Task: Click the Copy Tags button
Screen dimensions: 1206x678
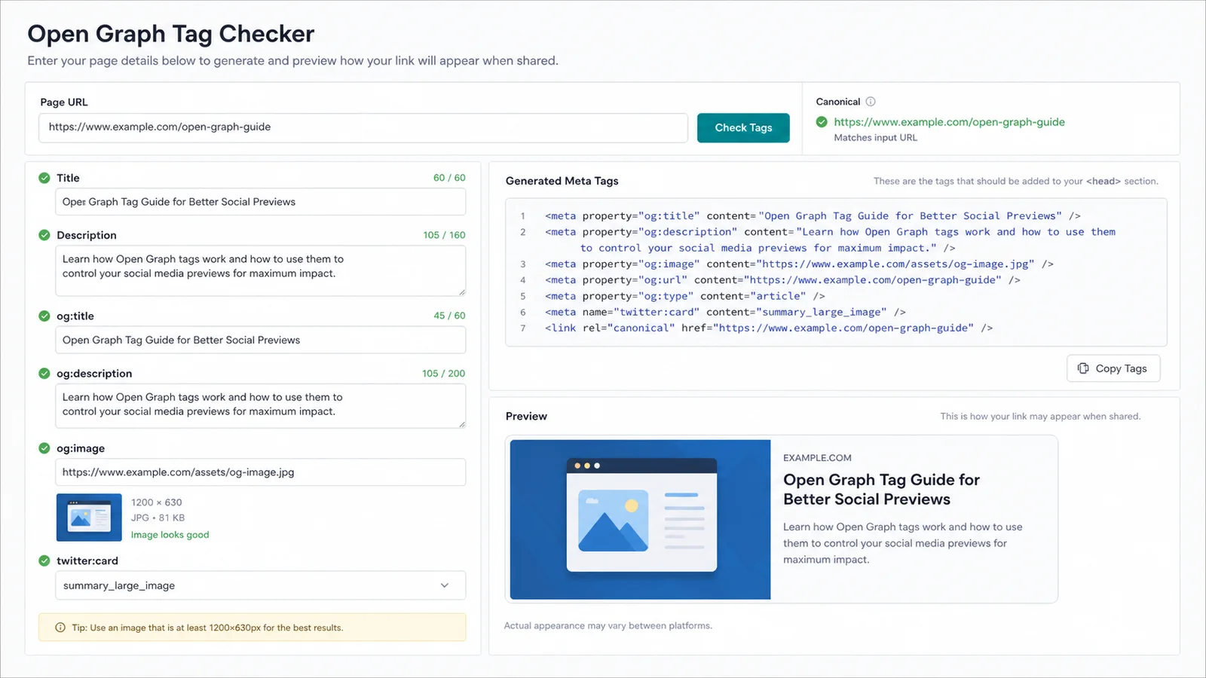Action: click(1113, 368)
